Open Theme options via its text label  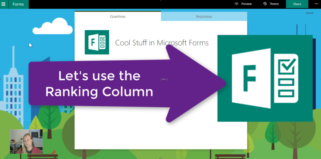(x=274, y=4)
